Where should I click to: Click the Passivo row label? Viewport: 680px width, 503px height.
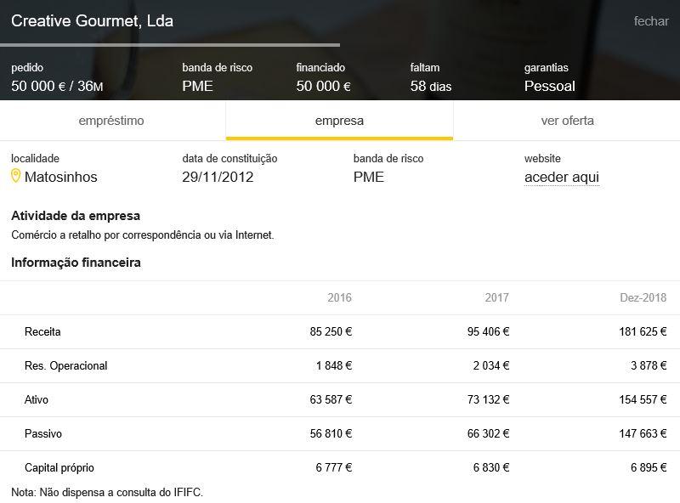tap(42, 434)
